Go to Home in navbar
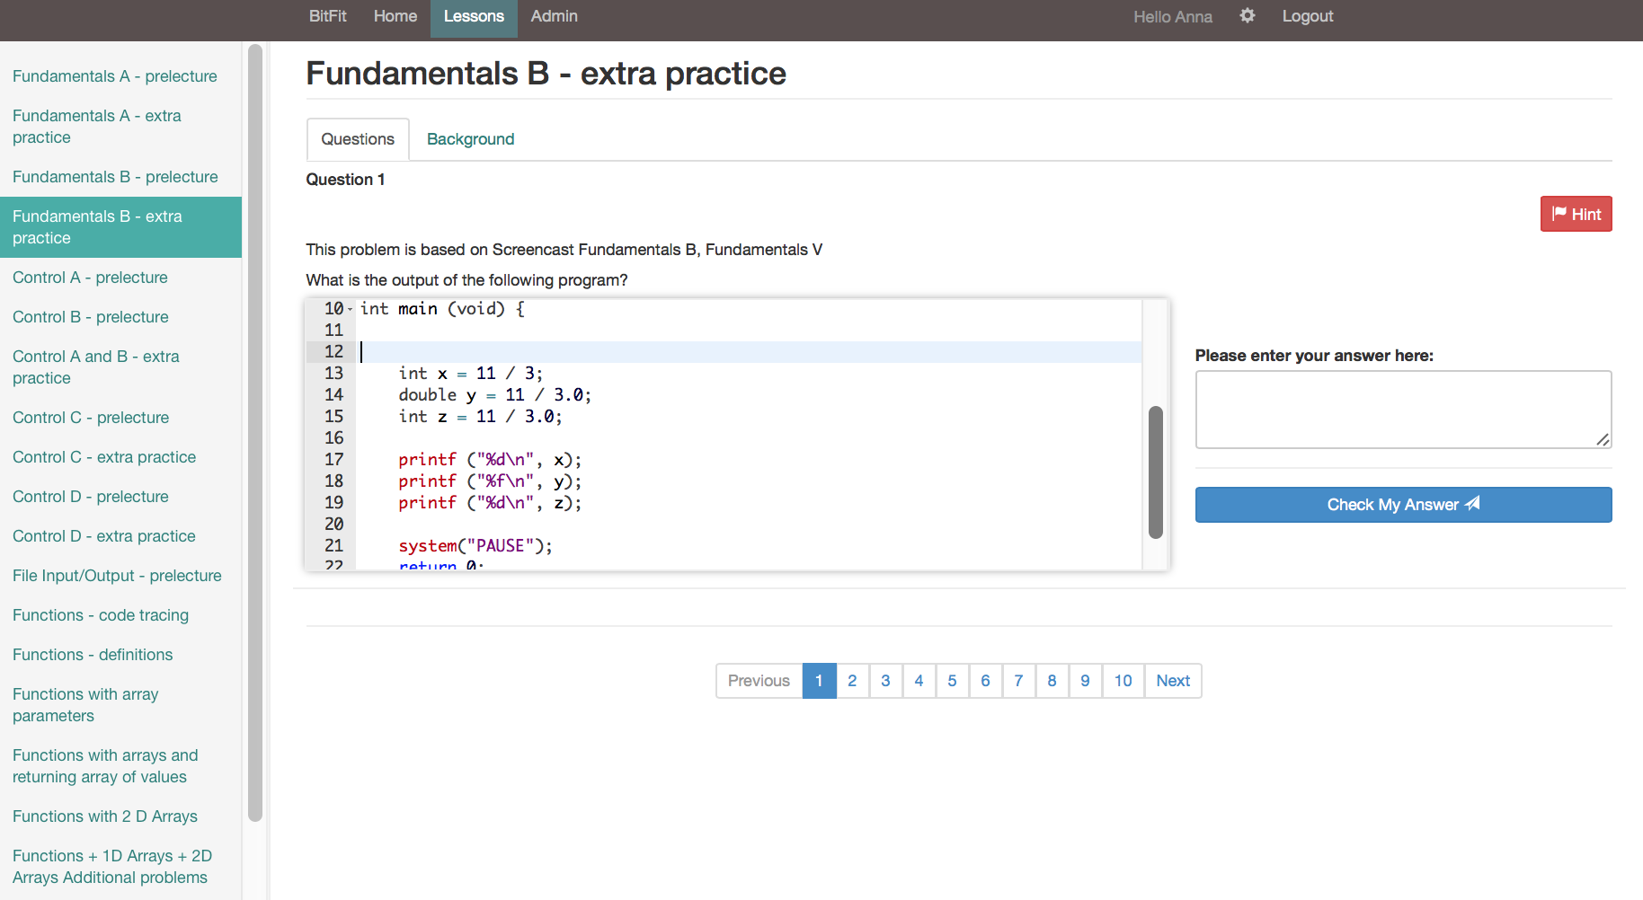 [395, 16]
